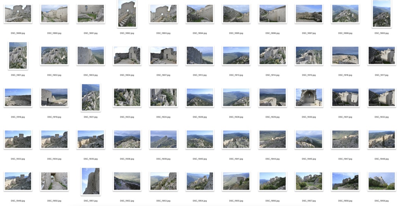Select portrait photo DSC_1901.jpg thumbnail
The image size is (404, 206).
(x=18, y=55)
